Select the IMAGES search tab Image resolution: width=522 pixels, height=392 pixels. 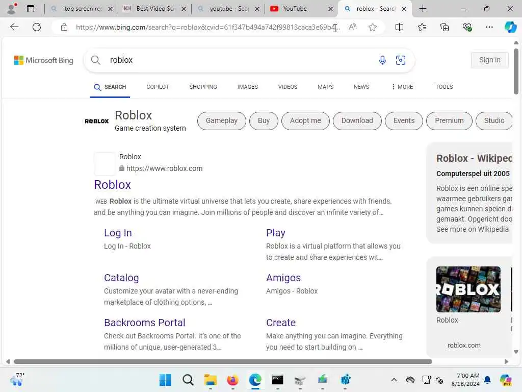[x=248, y=87]
